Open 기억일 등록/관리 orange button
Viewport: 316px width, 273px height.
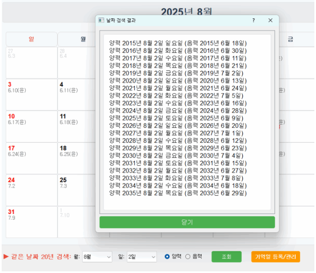[x=275, y=257]
